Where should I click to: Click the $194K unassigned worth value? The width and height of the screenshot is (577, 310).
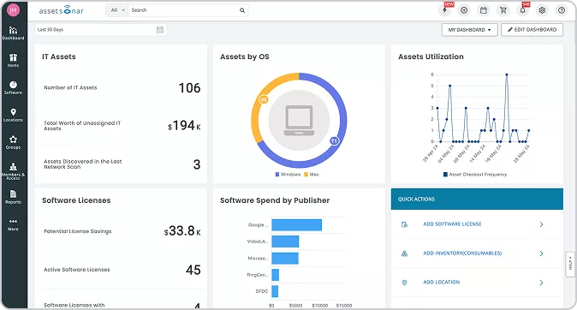pyautogui.click(x=184, y=126)
